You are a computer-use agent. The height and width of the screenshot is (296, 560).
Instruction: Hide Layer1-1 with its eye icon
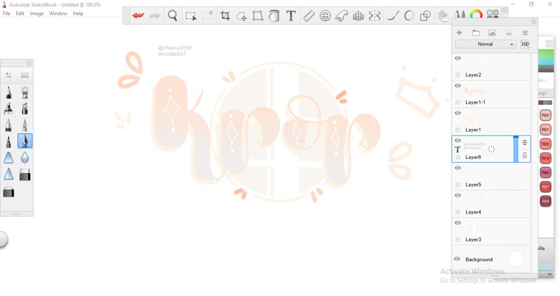pos(458,86)
